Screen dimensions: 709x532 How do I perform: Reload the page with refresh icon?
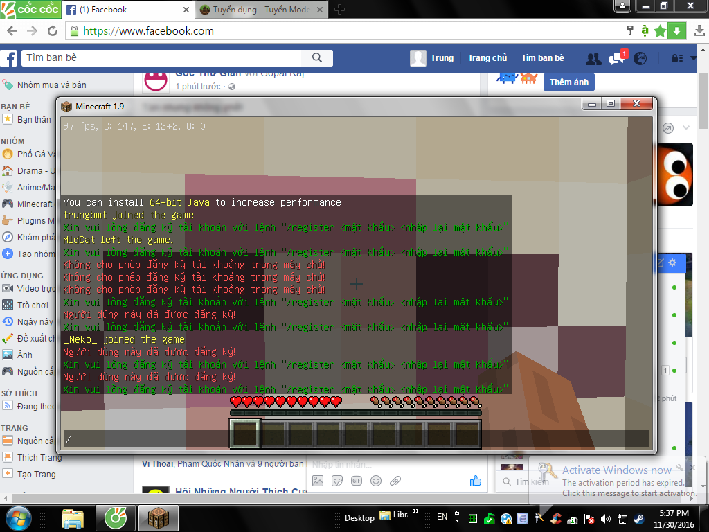click(x=53, y=30)
